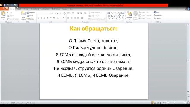Switch to the Slide Show tab
190x107 pixels.
click(56, 9)
